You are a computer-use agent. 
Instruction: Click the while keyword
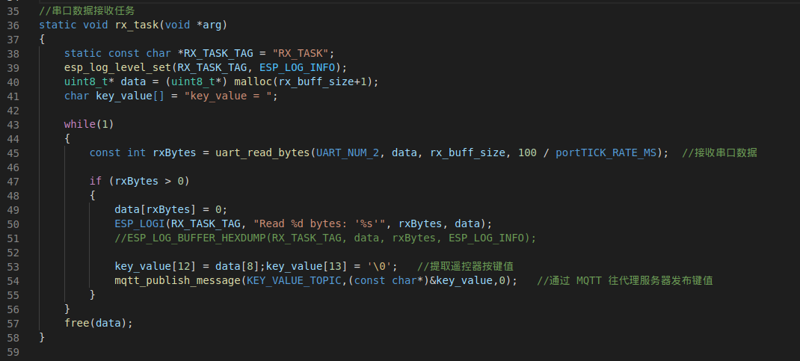79,124
